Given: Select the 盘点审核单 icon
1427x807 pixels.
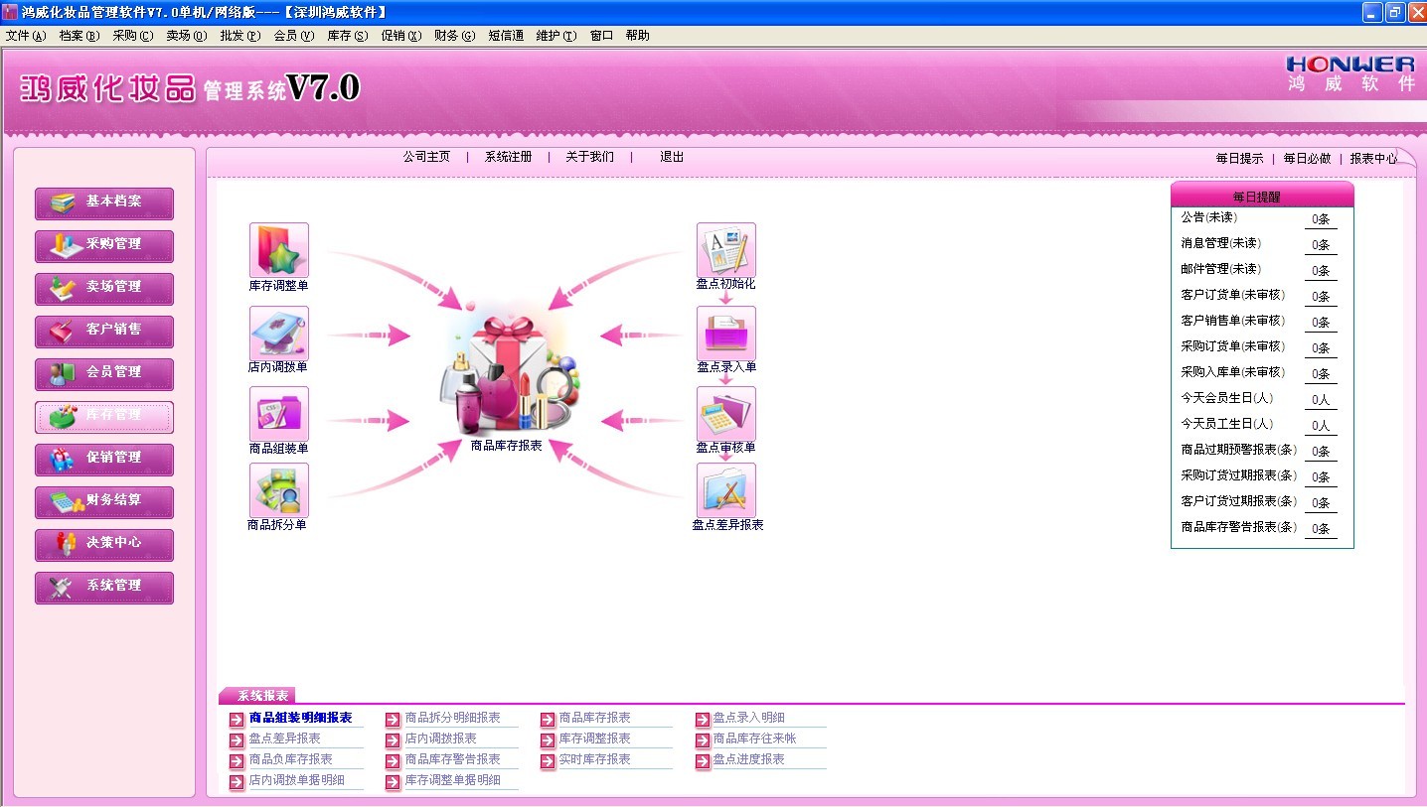Looking at the screenshot, I should coord(725,414).
